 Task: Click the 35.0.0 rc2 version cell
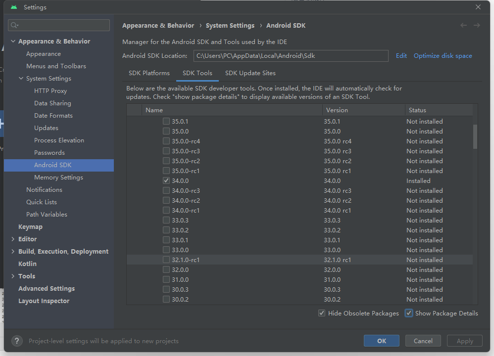pos(338,161)
